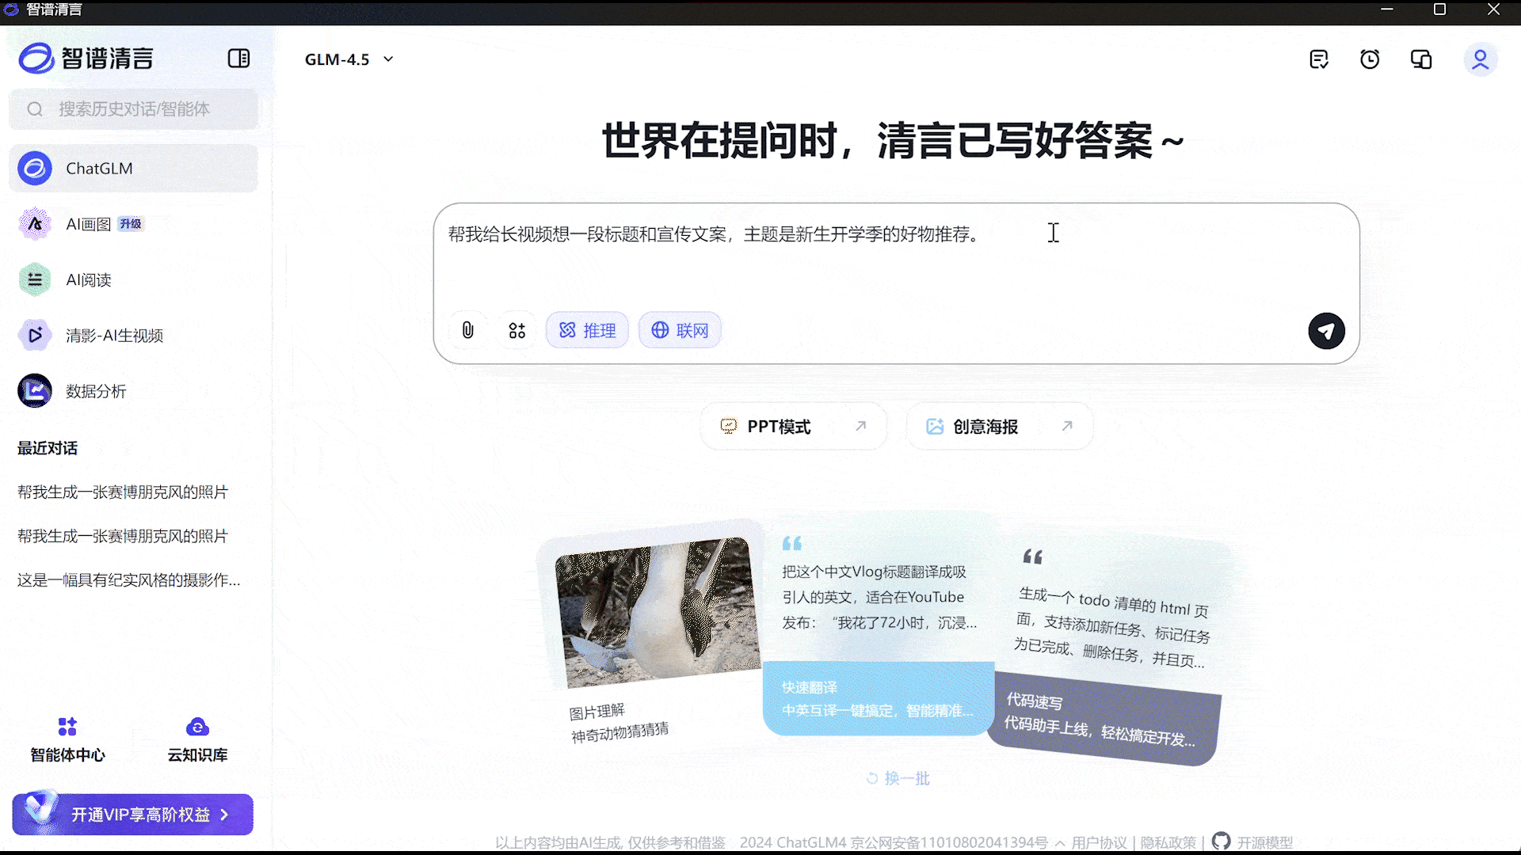Collapse the sidebar with panel icon

click(238, 59)
